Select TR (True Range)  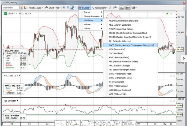(x=130, y=82)
